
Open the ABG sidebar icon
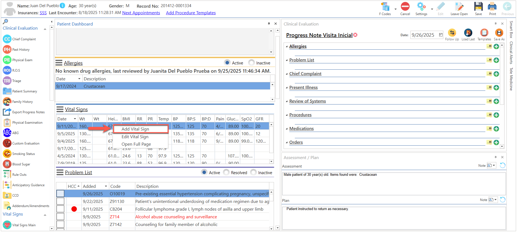tap(7, 133)
